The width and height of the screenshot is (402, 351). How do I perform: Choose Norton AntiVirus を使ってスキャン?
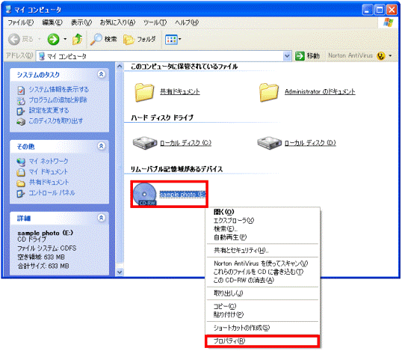pos(262,263)
